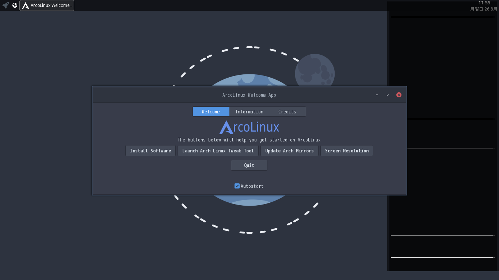Click the "ArcoLinux Welcome App" title text
The width and height of the screenshot is (499, 280).
tap(249, 95)
